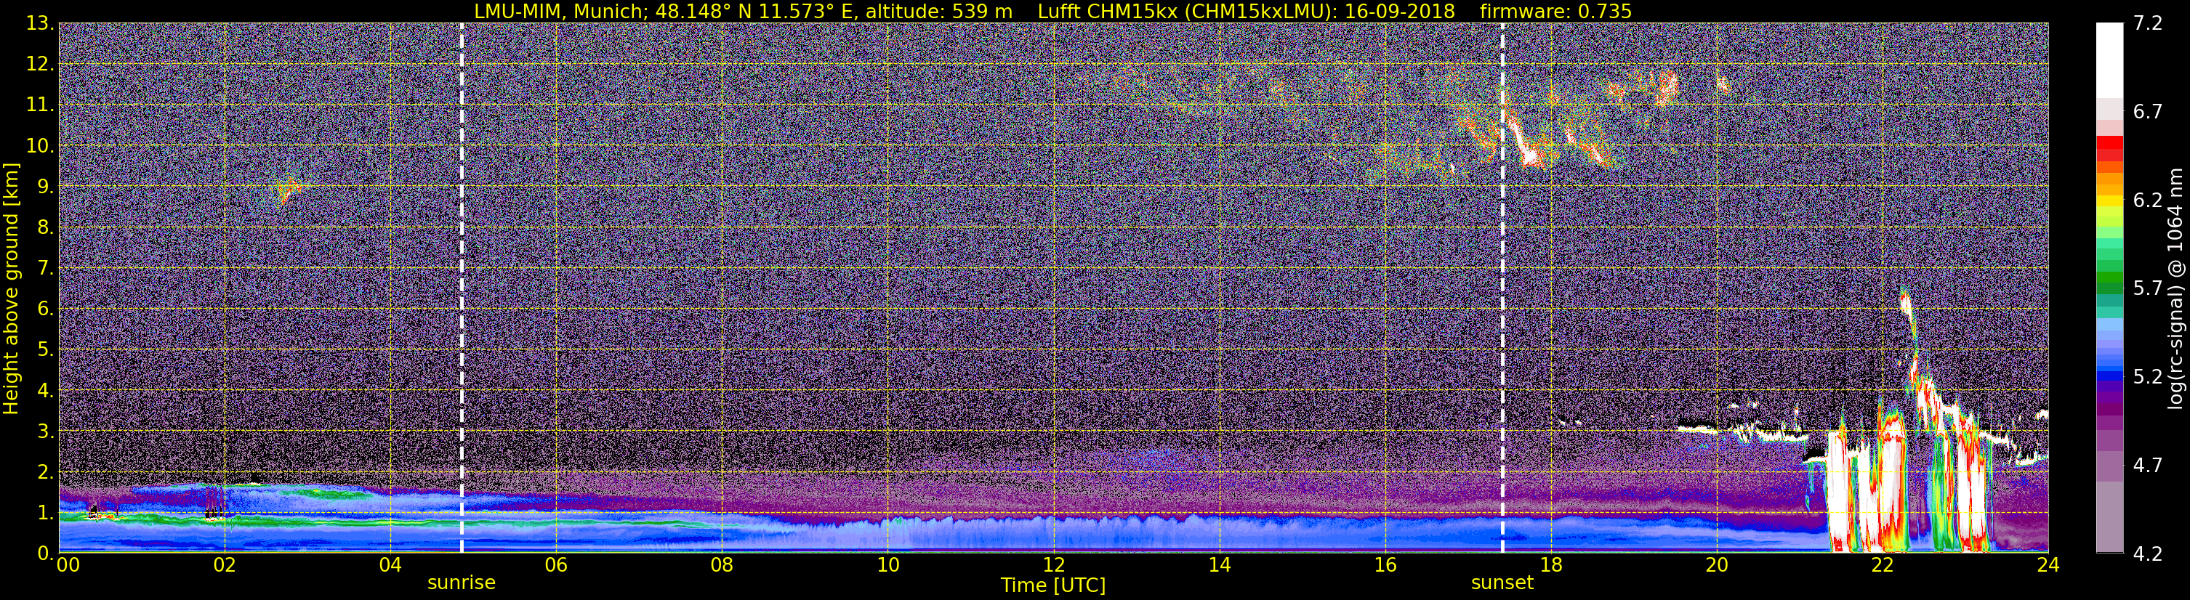Screen dimensions: 2190x600
Task: Click the 'Time [UTC]' axis title
Action: tap(1053, 585)
